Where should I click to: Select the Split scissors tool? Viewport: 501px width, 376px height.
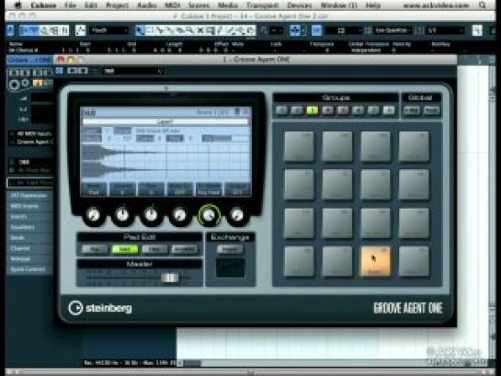pos(159,30)
